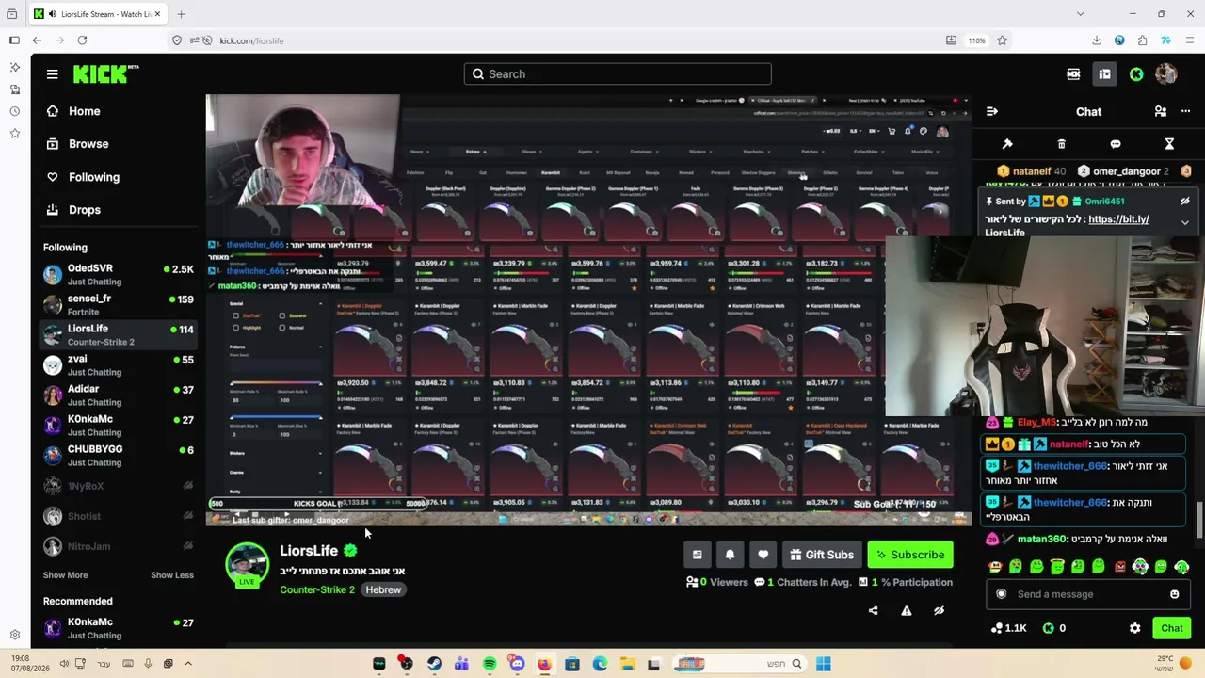Click the clear chat trash icon
This screenshot has height=678, width=1205.
tap(1061, 144)
